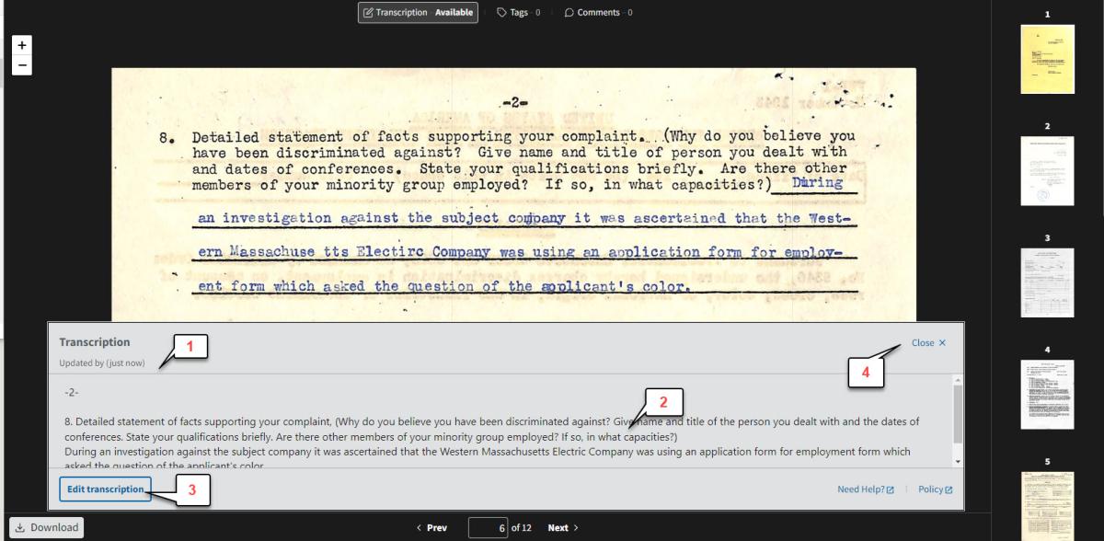Select page 2 thumbnail
This screenshot has height=541, width=1104.
point(1047,171)
